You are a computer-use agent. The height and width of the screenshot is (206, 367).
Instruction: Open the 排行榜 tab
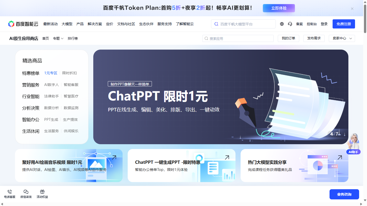click(x=73, y=38)
